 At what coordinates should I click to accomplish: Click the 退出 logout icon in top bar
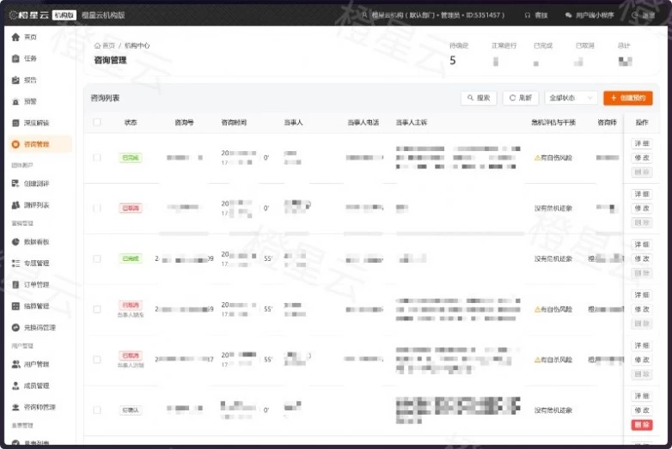[636, 15]
